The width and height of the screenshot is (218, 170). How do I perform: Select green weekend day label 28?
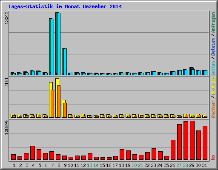tap(185, 165)
